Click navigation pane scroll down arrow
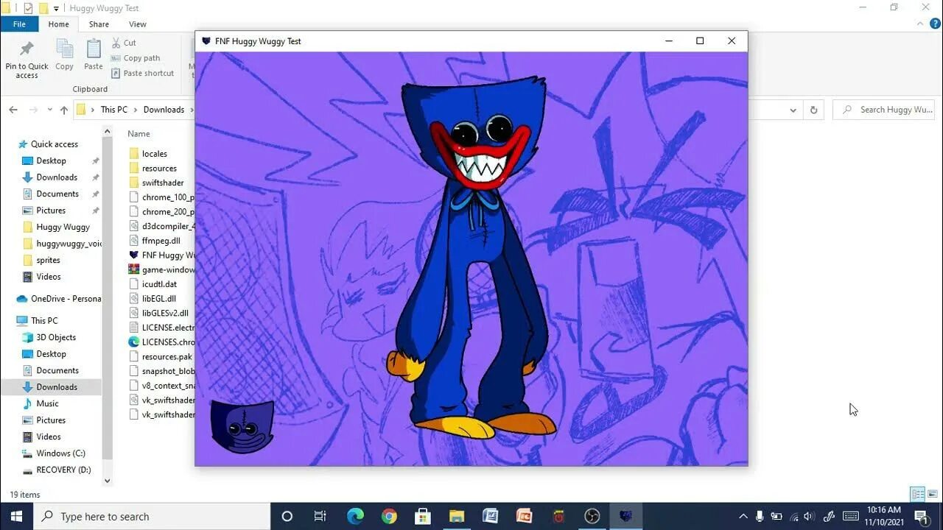 108,481
